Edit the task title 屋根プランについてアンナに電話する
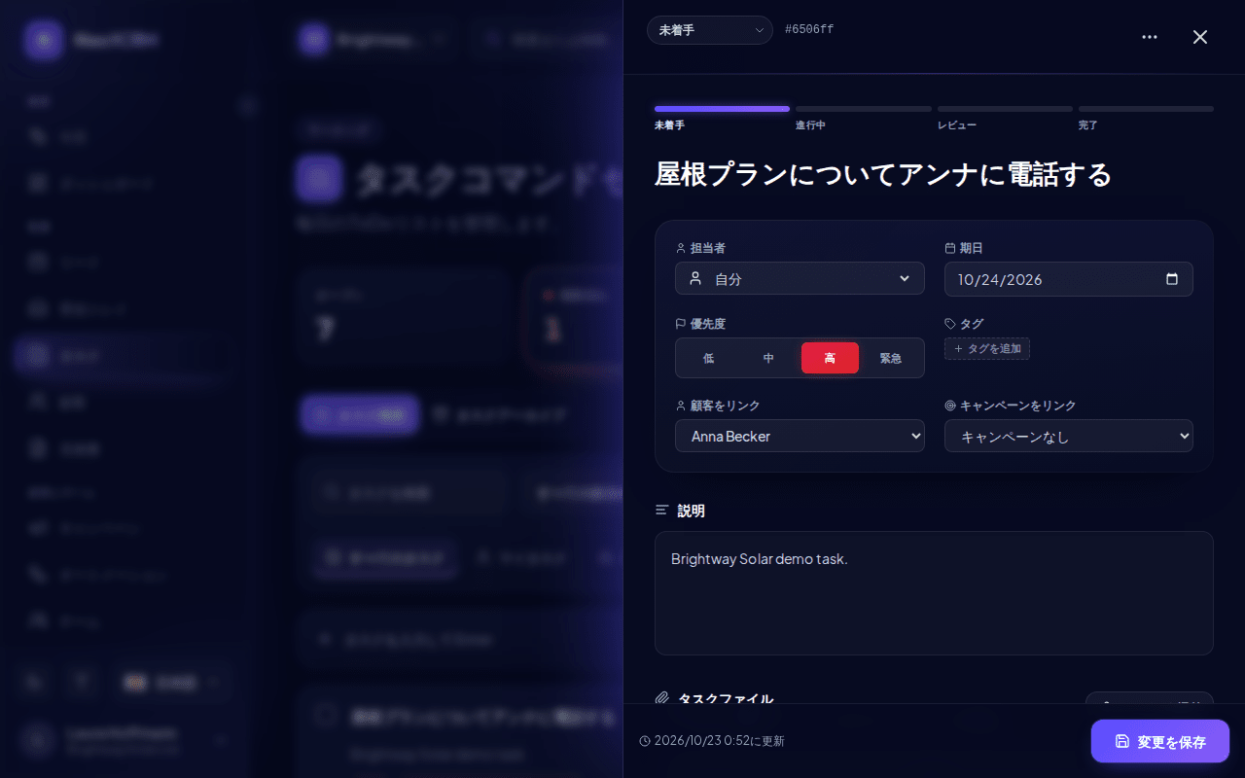The width and height of the screenshot is (1245, 778). coord(883,174)
